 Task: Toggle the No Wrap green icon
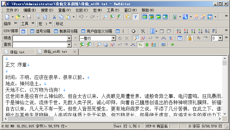pos(145,17)
